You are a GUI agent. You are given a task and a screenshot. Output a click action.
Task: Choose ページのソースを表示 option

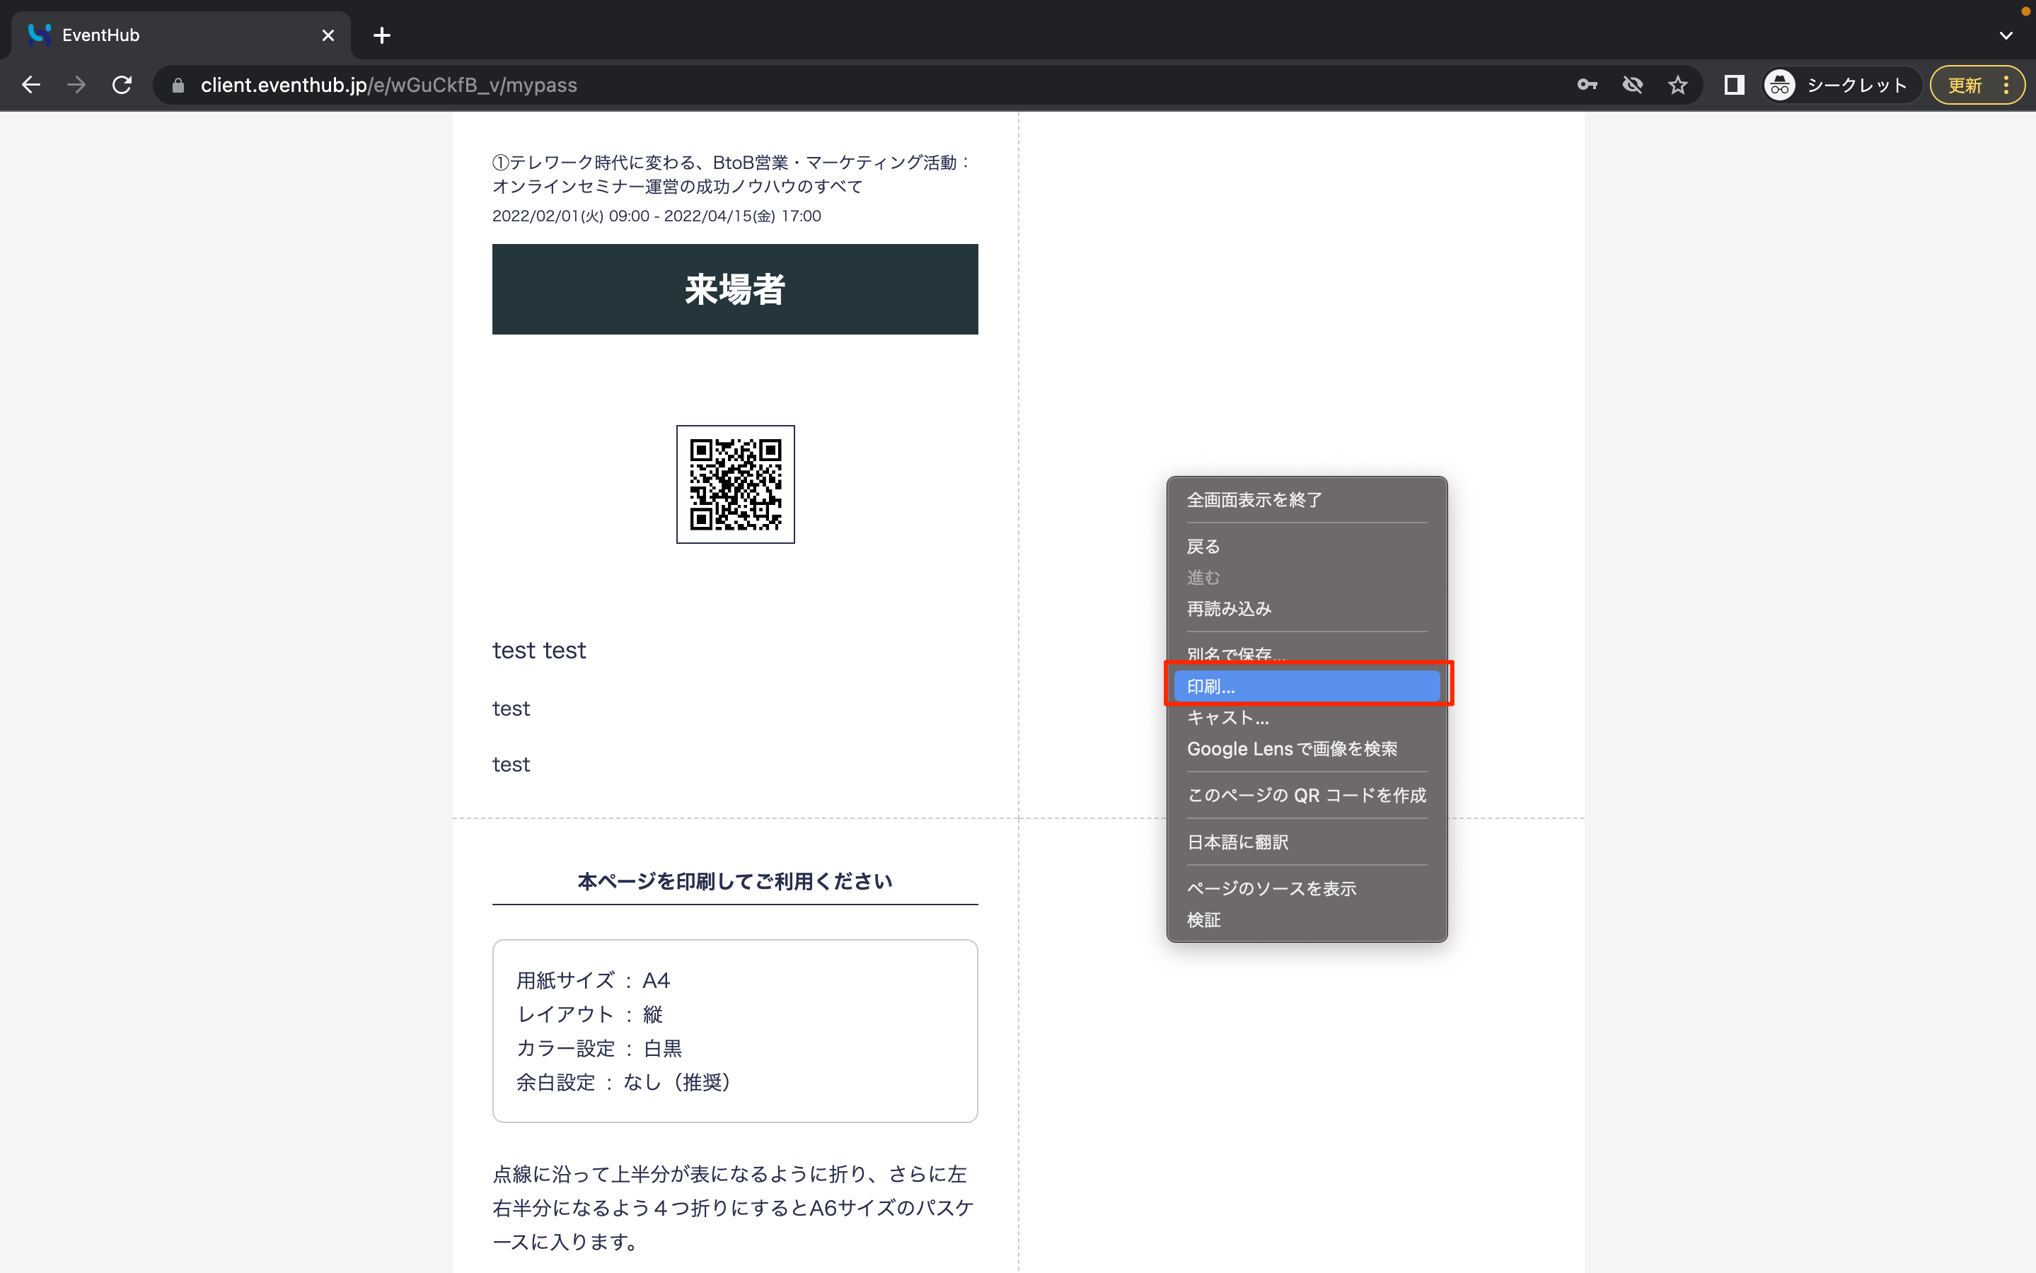point(1271,888)
